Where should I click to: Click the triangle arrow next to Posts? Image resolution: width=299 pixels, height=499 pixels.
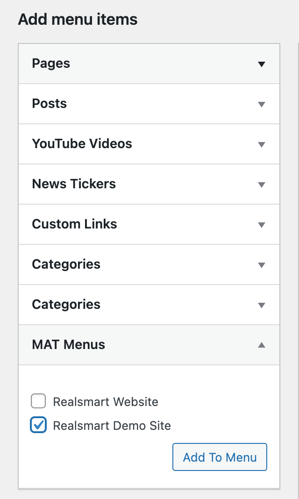[262, 104]
